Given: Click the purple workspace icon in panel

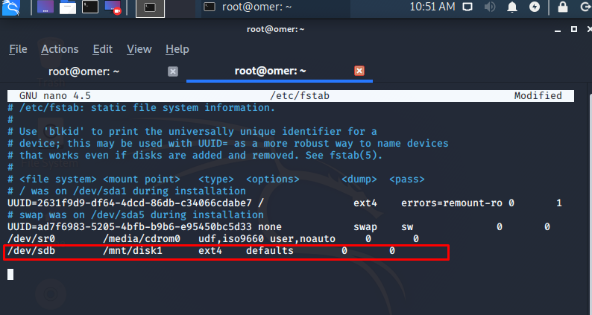Looking at the screenshot, I should (x=45, y=7).
